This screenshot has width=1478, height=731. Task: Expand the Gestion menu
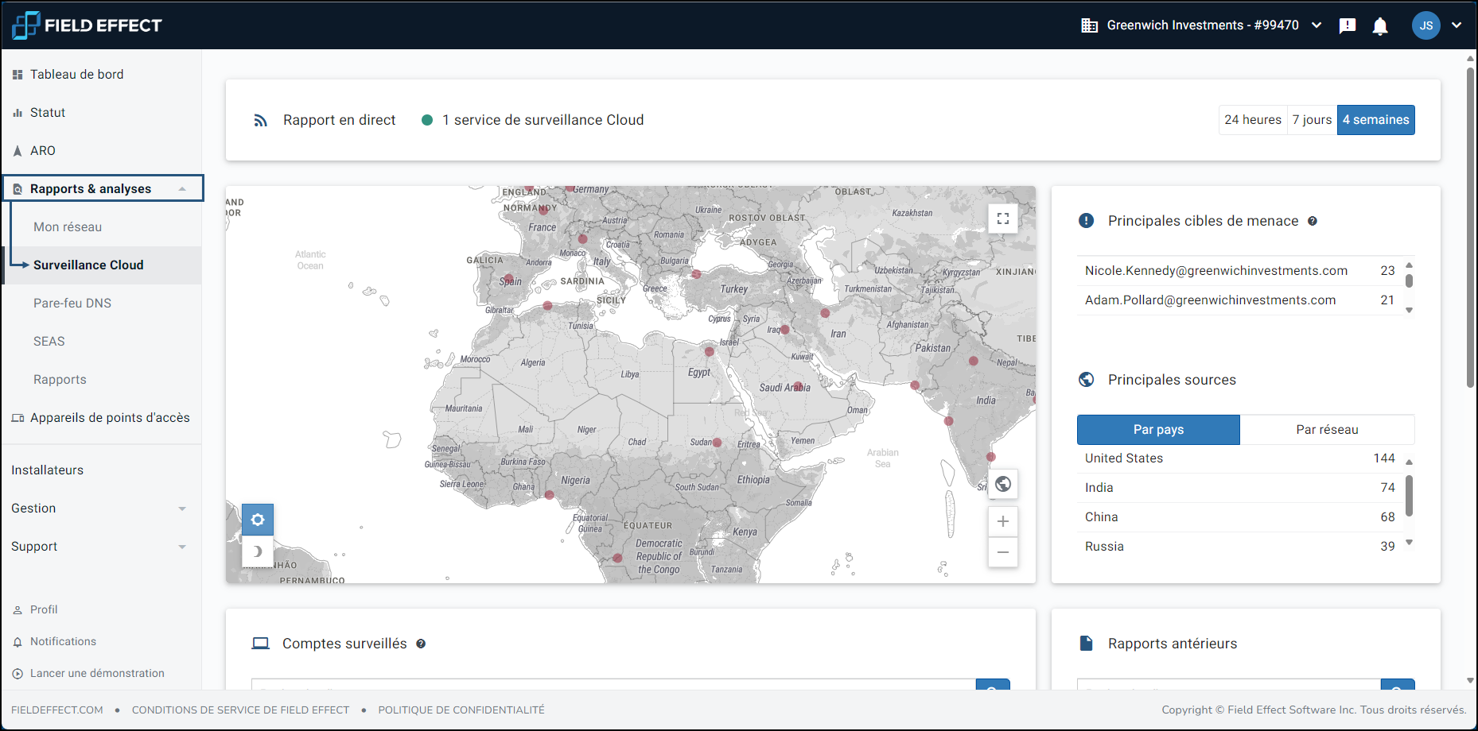[x=101, y=509]
